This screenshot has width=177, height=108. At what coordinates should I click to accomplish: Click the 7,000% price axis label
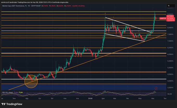tap(170, 41)
